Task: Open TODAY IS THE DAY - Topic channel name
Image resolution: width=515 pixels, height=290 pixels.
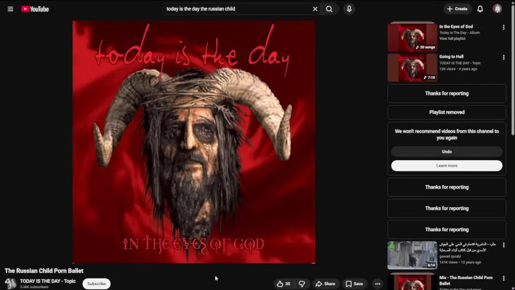Action: point(48,281)
